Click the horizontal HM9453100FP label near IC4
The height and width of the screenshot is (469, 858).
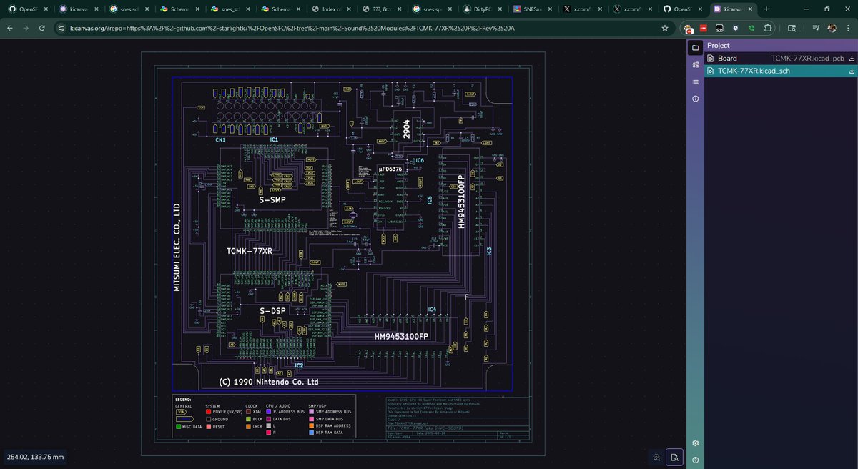tap(401, 336)
